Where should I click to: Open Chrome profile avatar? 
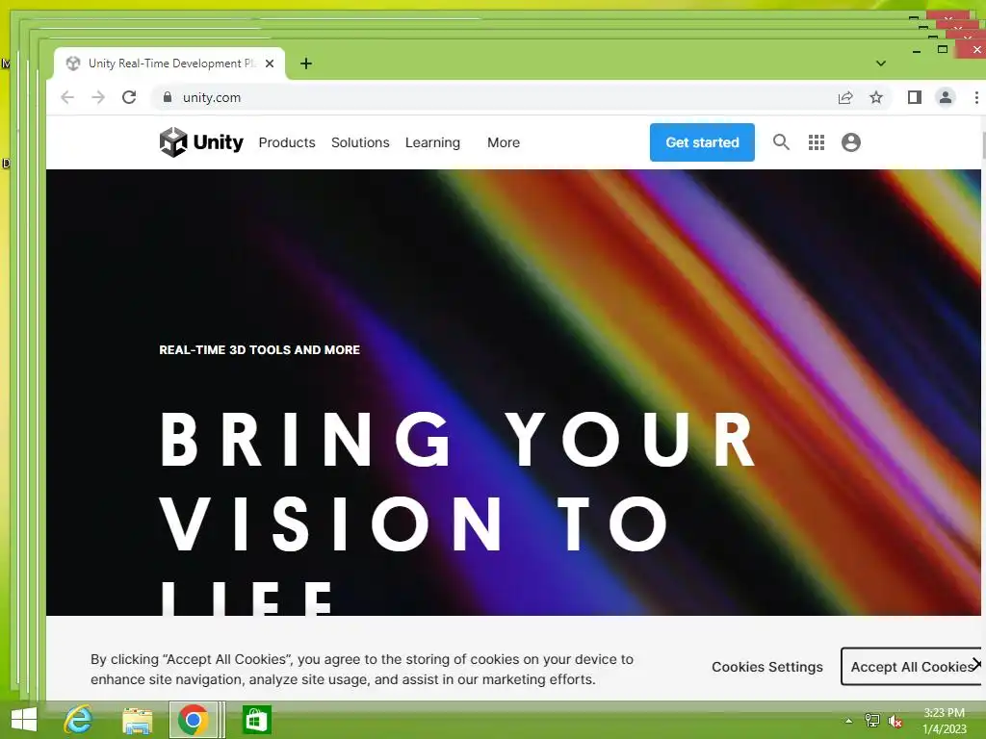click(x=946, y=97)
